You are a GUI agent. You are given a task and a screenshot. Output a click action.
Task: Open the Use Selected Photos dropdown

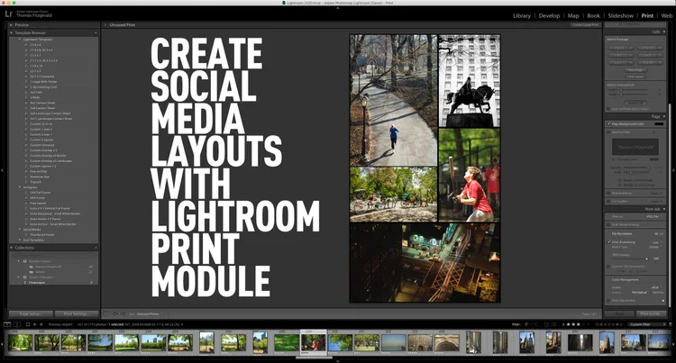149,314
